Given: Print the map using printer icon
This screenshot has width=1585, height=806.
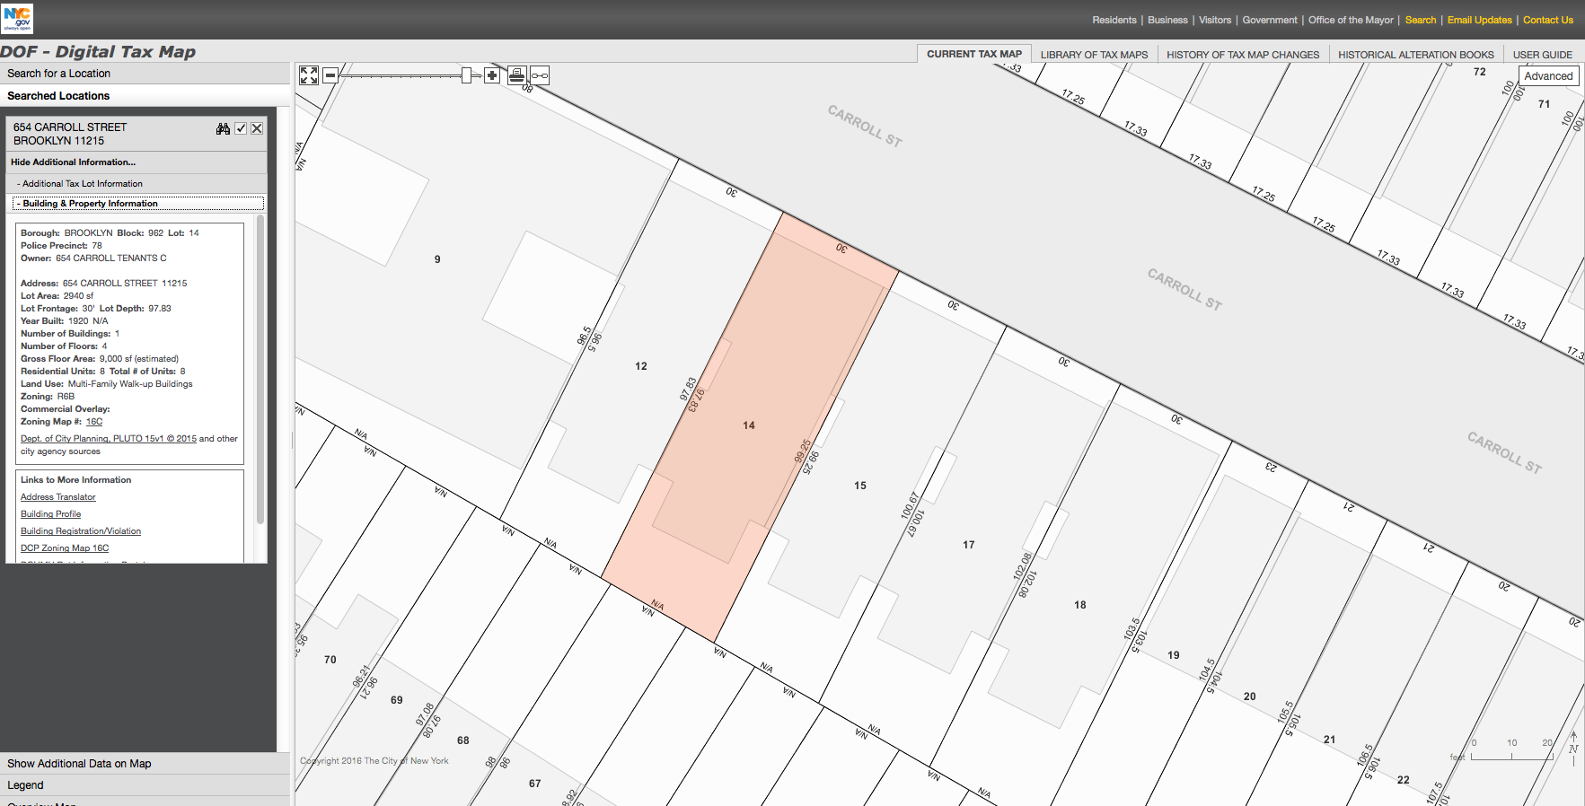Looking at the screenshot, I should pyautogui.click(x=516, y=75).
